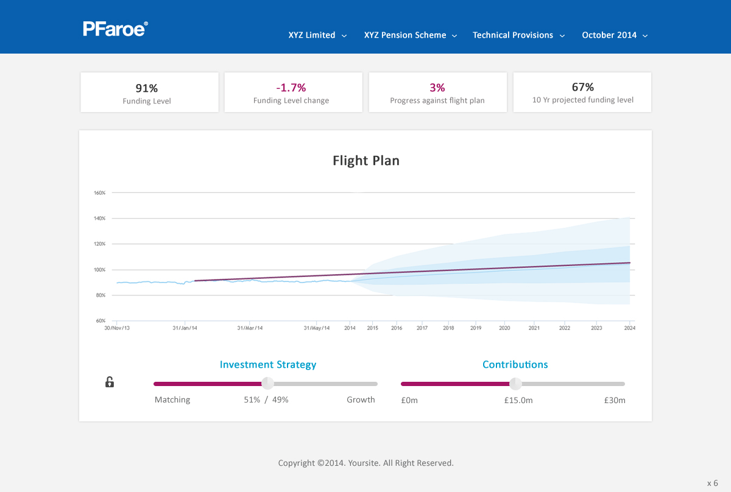Click the 31/Mar/14 label on the chart axis
Image resolution: width=731 pixels, height=492 pixels.
point(250,328)
